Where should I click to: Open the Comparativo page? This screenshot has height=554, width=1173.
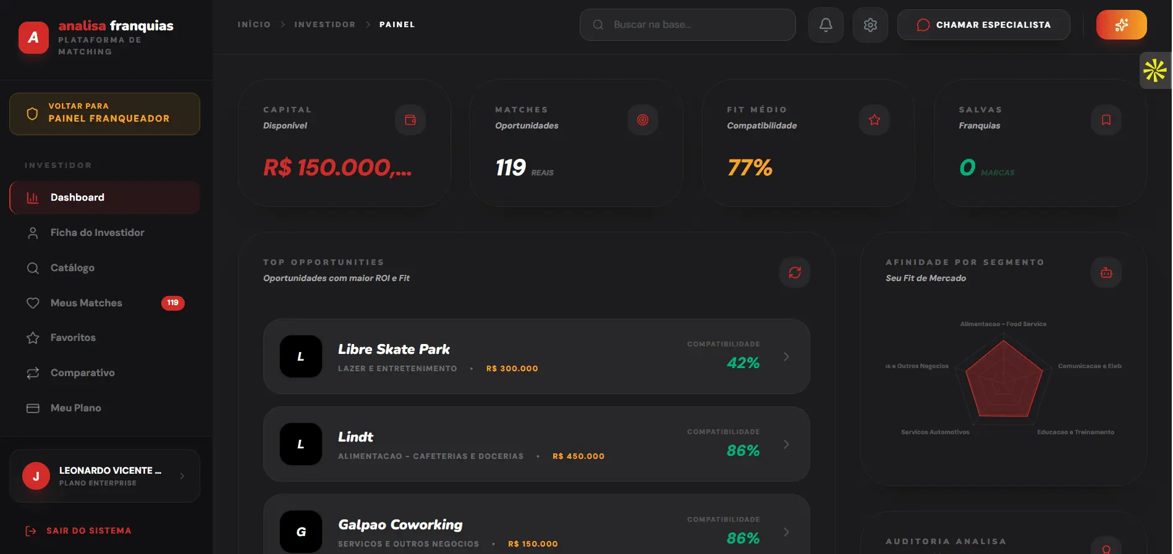tap(104, 373)
